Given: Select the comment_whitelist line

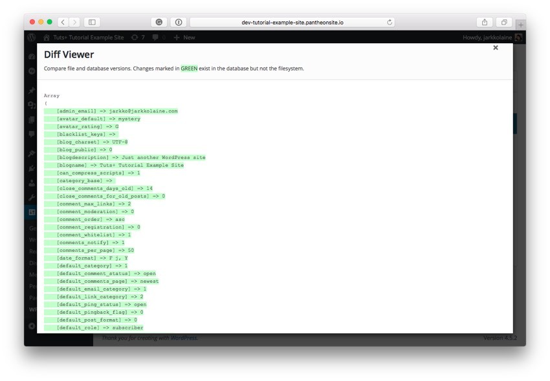Looking at the screenshot, I should pyautogui.click(x=88, y=234).
